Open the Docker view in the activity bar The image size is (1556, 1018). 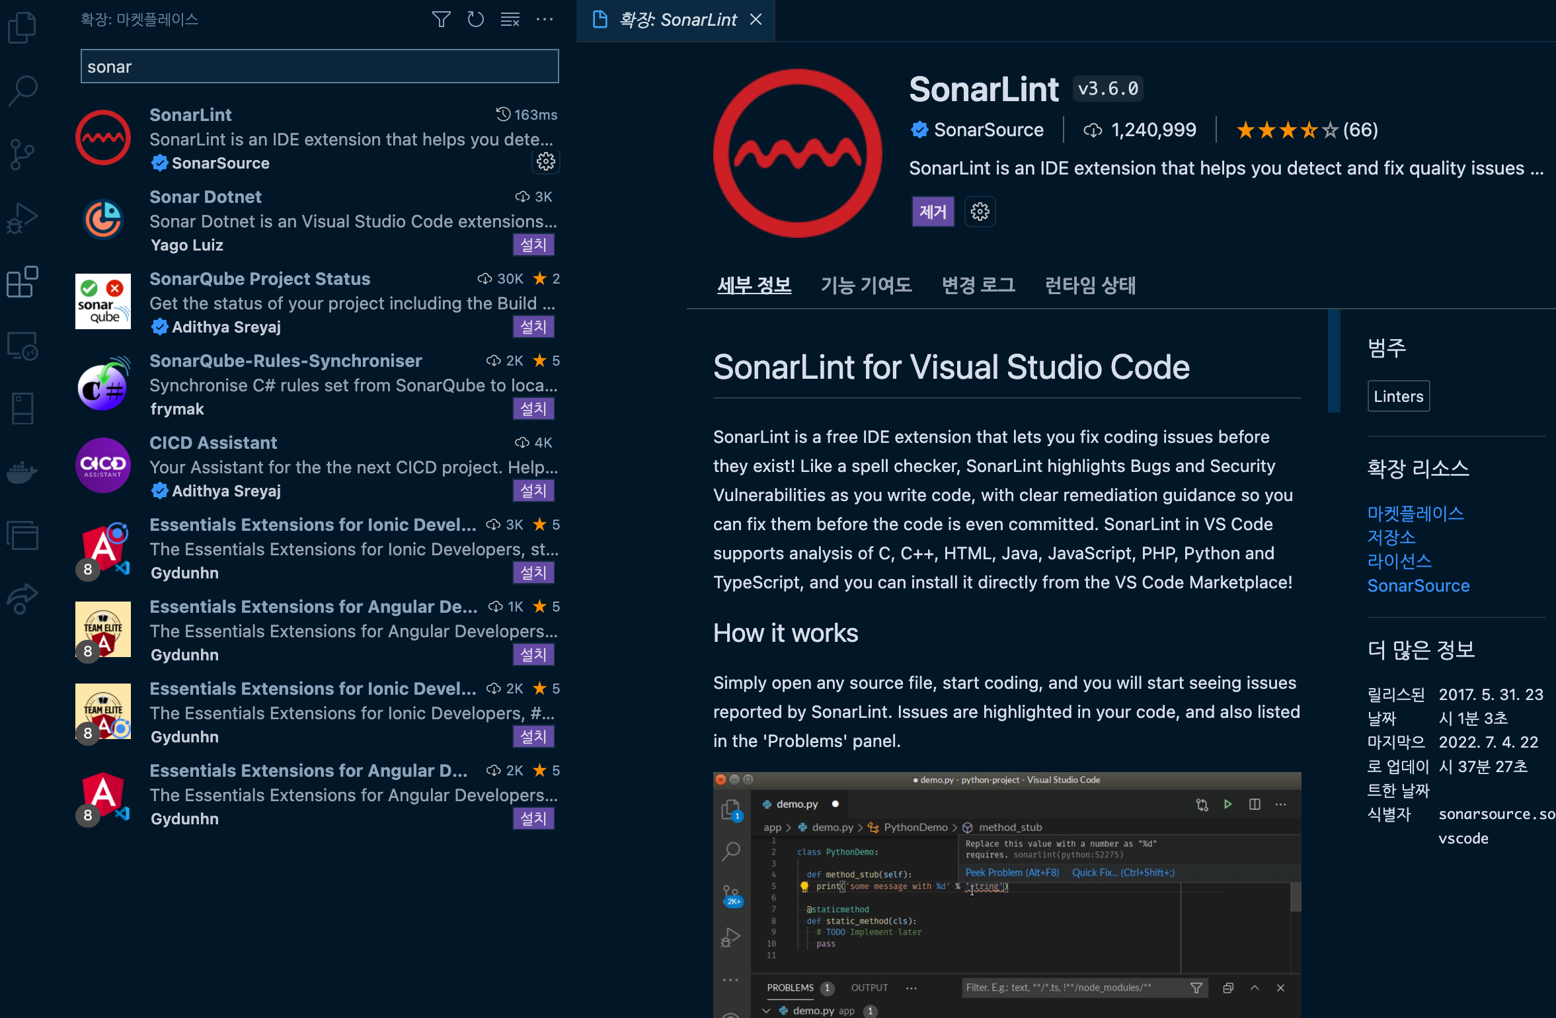22,472
